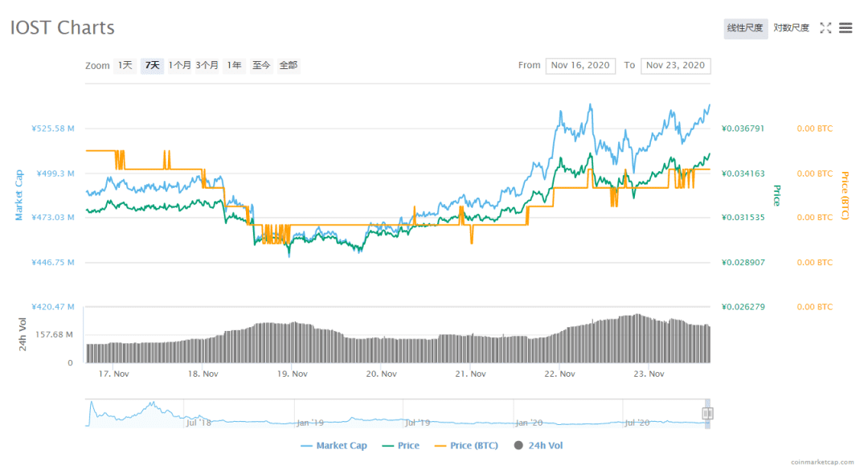Edit the From date field Nov 16, 2020
The image size is (868, 470).
pyautogui.click(x=580, y=65)
